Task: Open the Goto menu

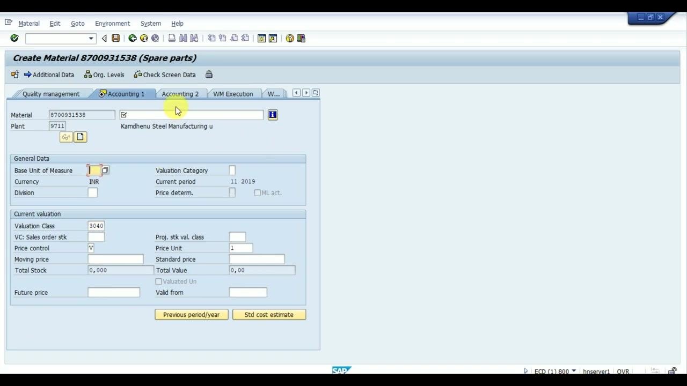Action: pyautogui.click(x=78, y=24)
